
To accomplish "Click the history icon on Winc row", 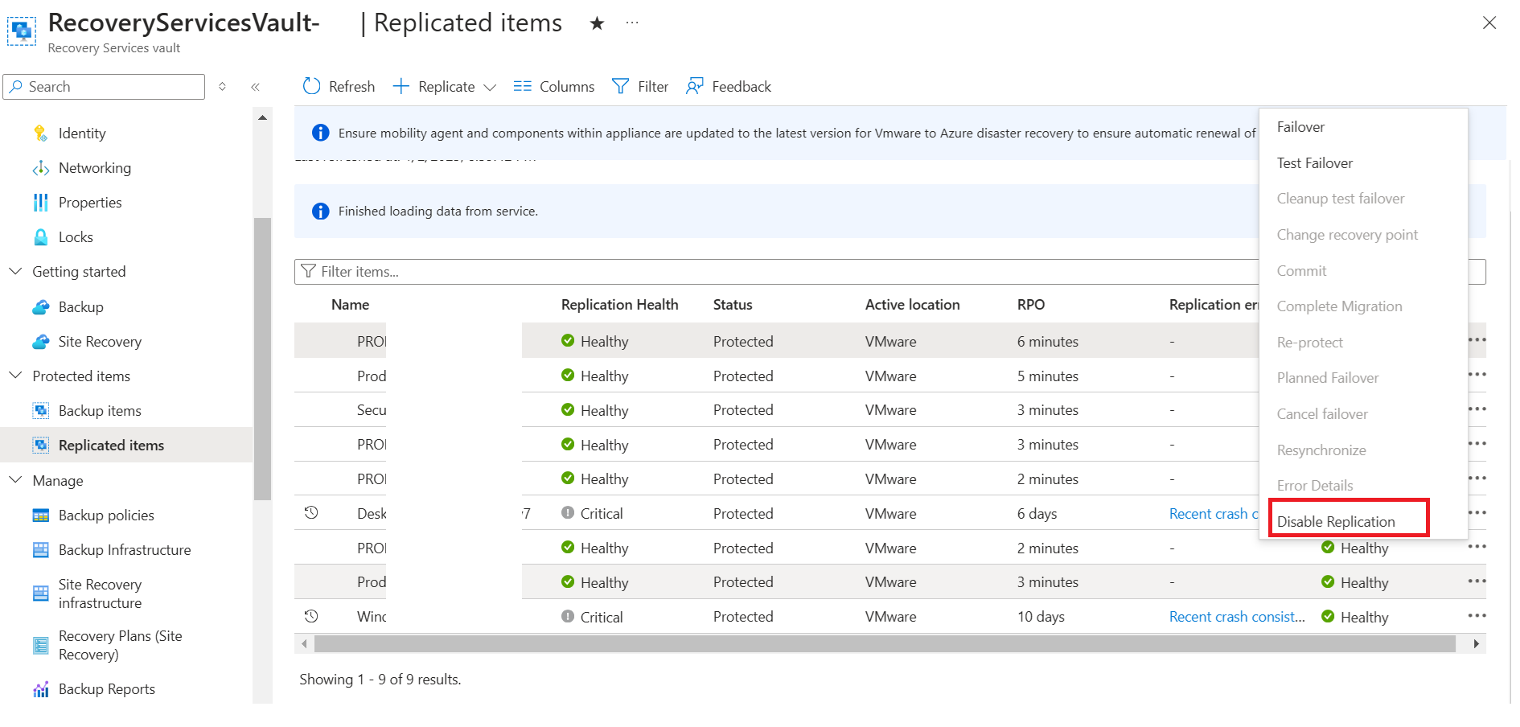I will coord(311,616).
